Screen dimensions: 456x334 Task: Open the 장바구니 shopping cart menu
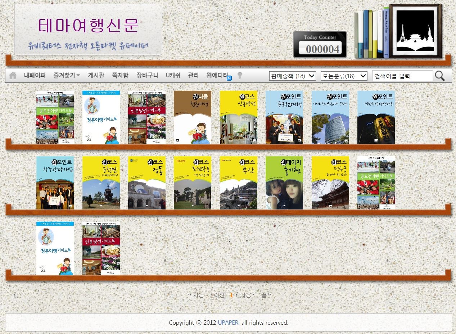point(147,76)
